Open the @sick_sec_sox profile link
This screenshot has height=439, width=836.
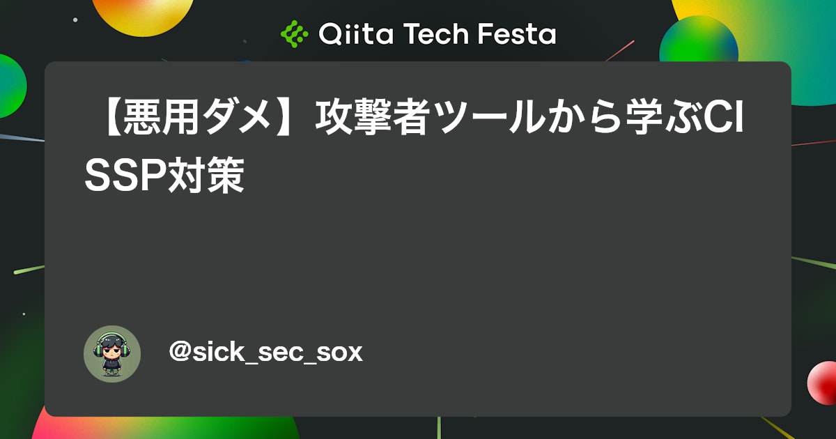265,353
